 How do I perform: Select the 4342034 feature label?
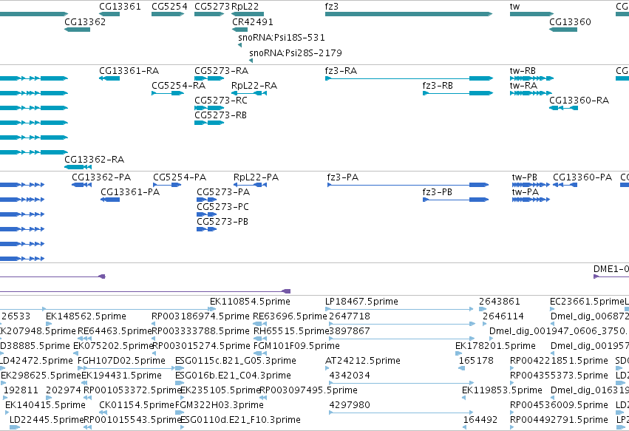(350, 376)
